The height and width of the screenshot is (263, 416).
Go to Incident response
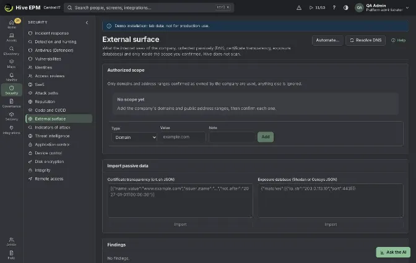click(59, 33)
